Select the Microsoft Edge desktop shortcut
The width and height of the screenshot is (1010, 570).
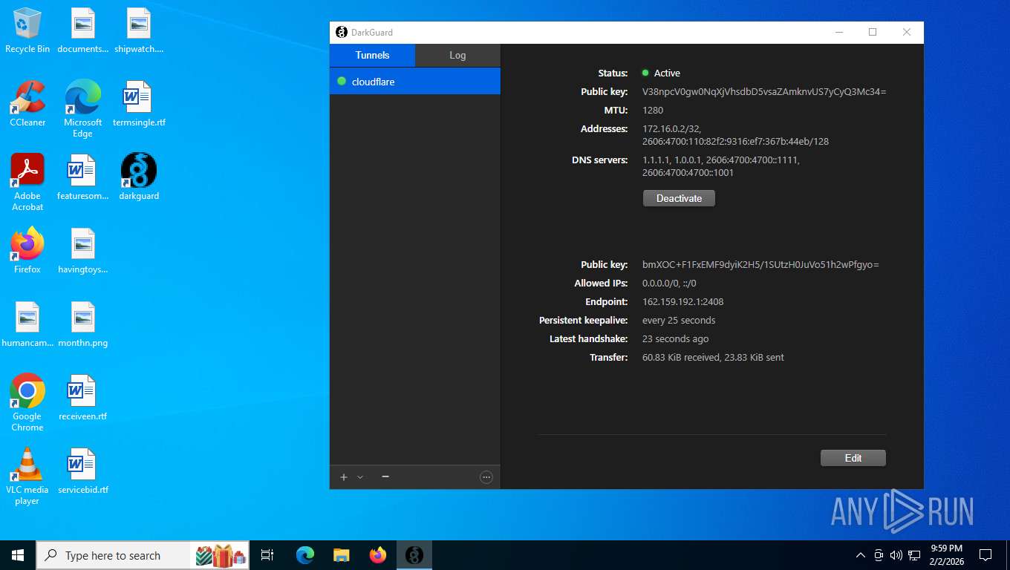82,109
